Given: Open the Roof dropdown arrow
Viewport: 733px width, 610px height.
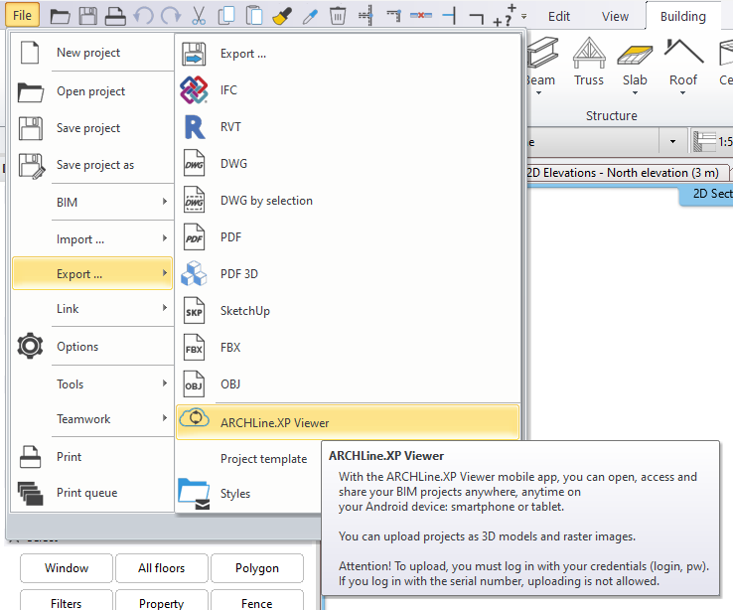Looking at the screenshot, I should [x=683, y=93].
